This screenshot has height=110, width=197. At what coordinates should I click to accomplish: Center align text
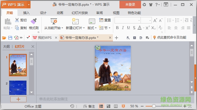(176, 28)
